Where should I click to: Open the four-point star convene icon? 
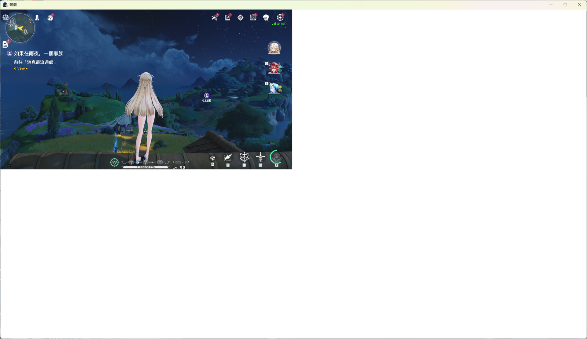pyautogui.click(x=240, y=18)
